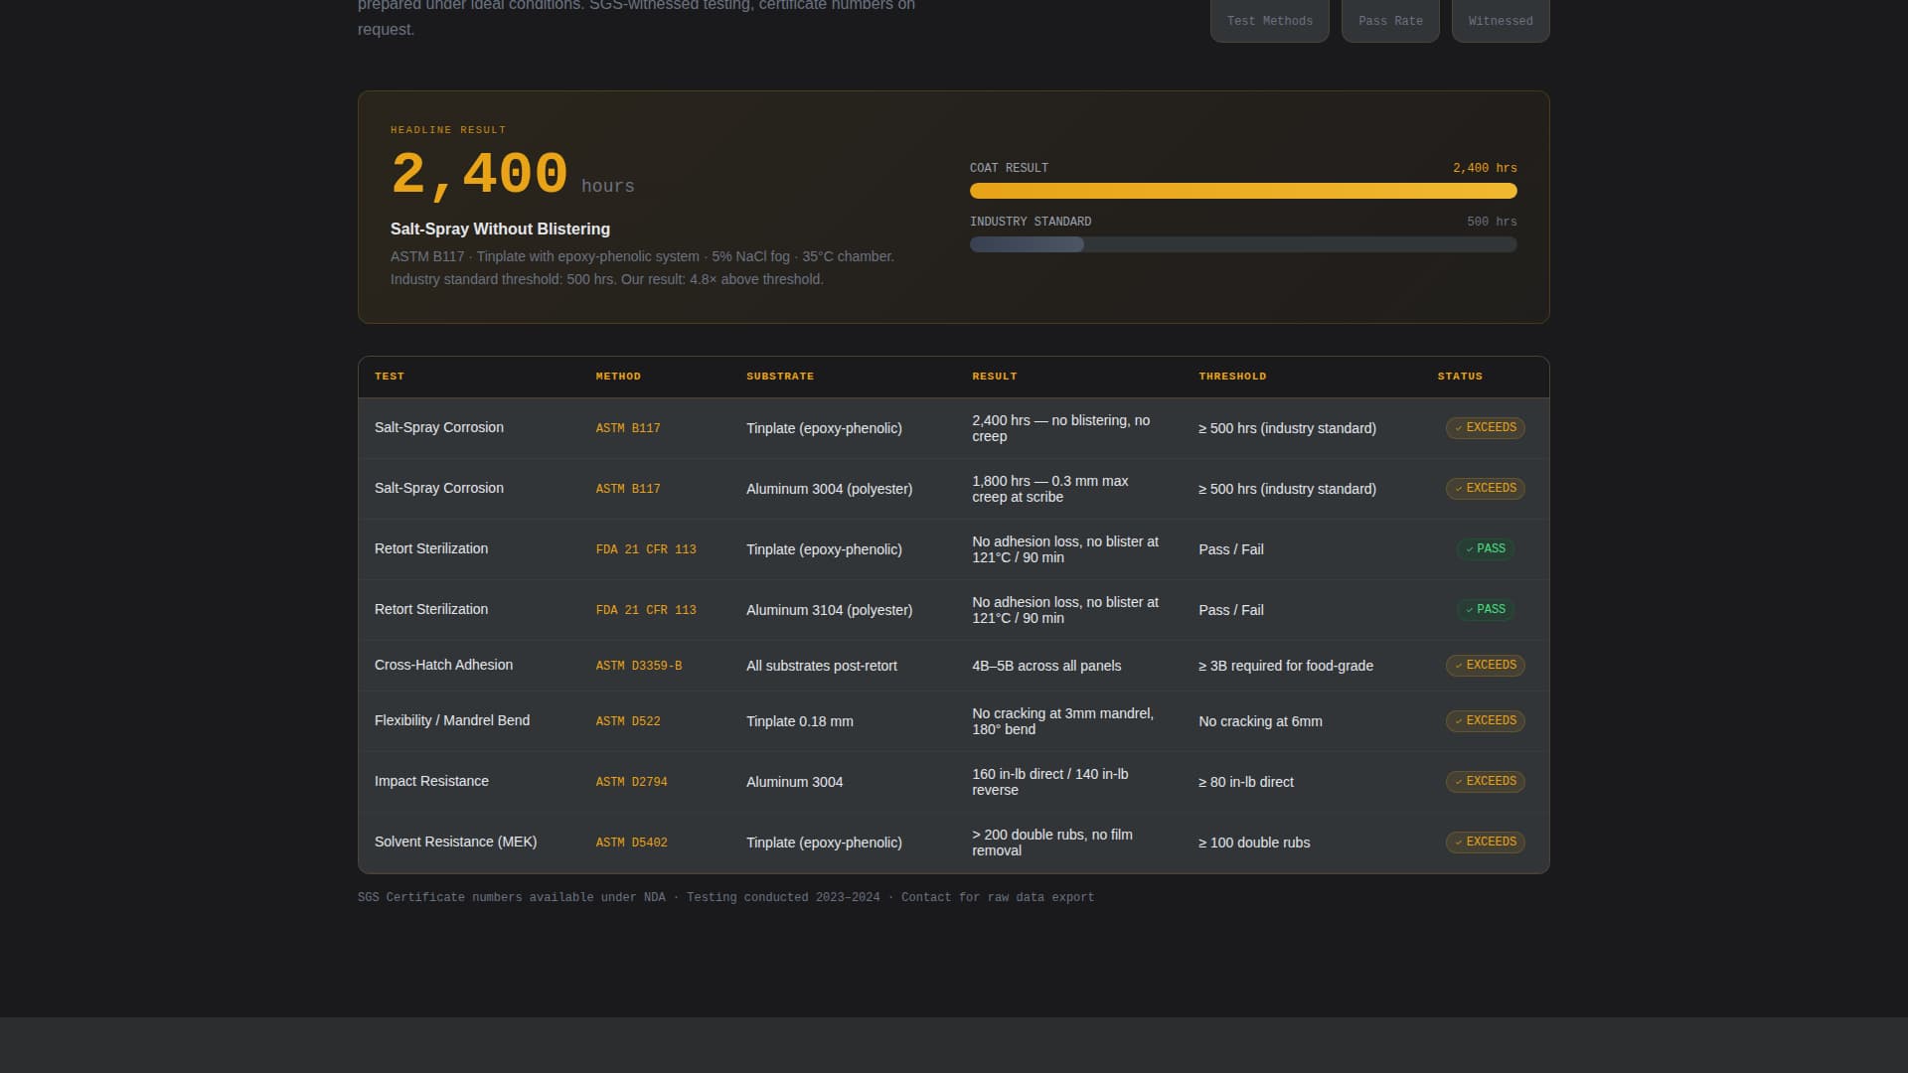Open the Witnessed section
1908x1073 pixels.
1500,20
